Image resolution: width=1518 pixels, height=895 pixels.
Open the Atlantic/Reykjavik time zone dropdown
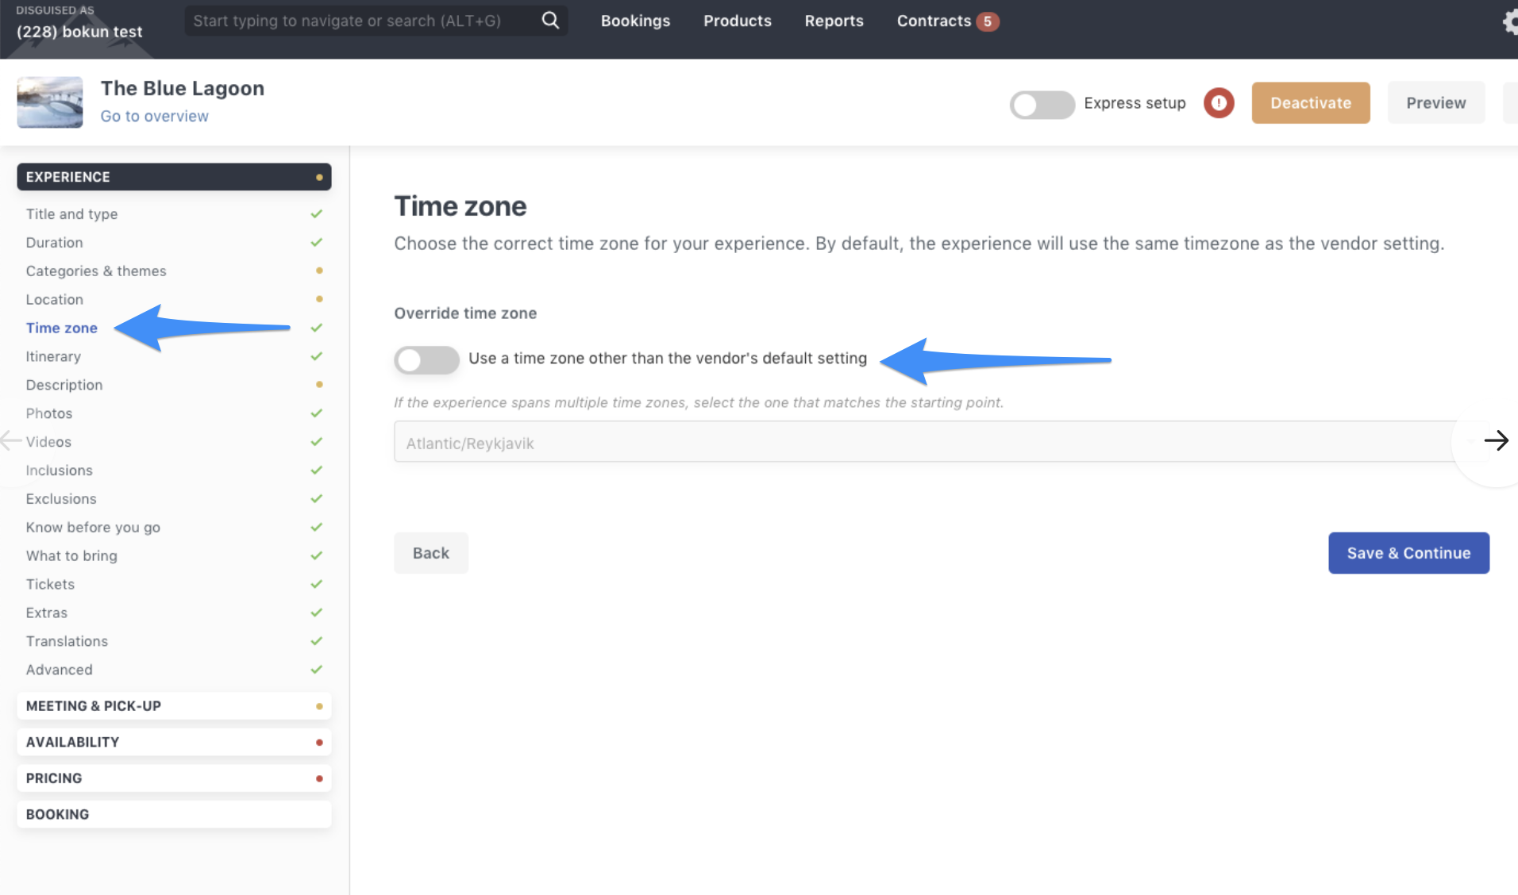pos(941,442)
